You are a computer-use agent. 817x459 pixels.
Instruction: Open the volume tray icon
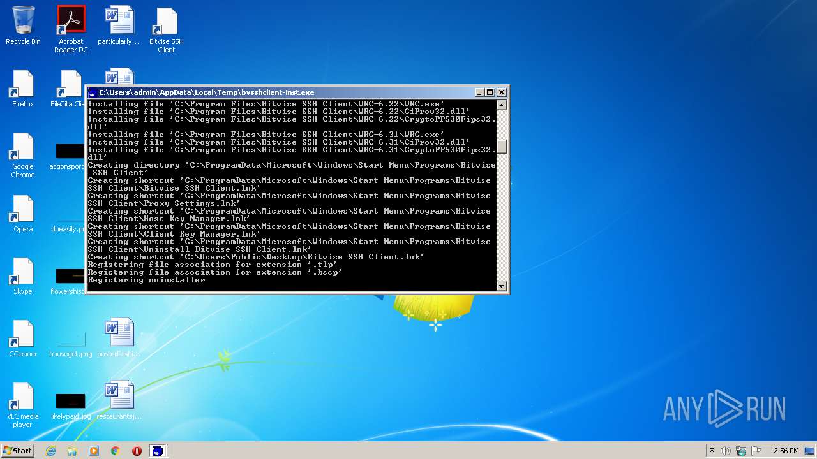[726, 451]
